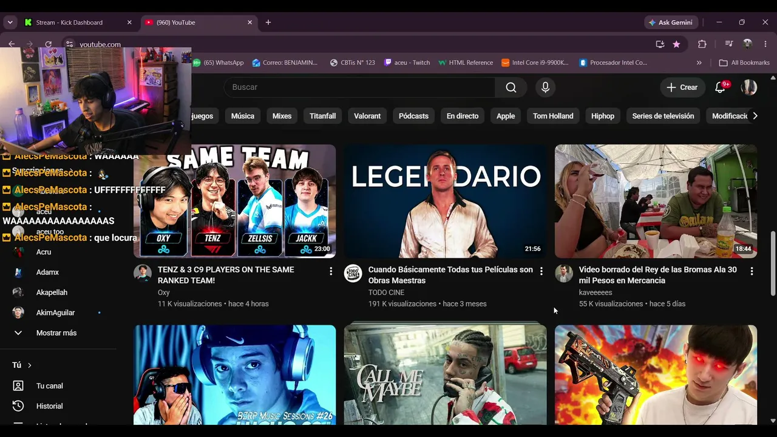Viewport: 777px width, 437px height.
Task: View site information for youtube.com
Action: click(x=69, y=44)
